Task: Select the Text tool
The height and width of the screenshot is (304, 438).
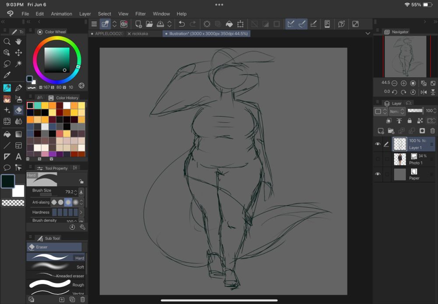Action: click(x=18, y=157)
